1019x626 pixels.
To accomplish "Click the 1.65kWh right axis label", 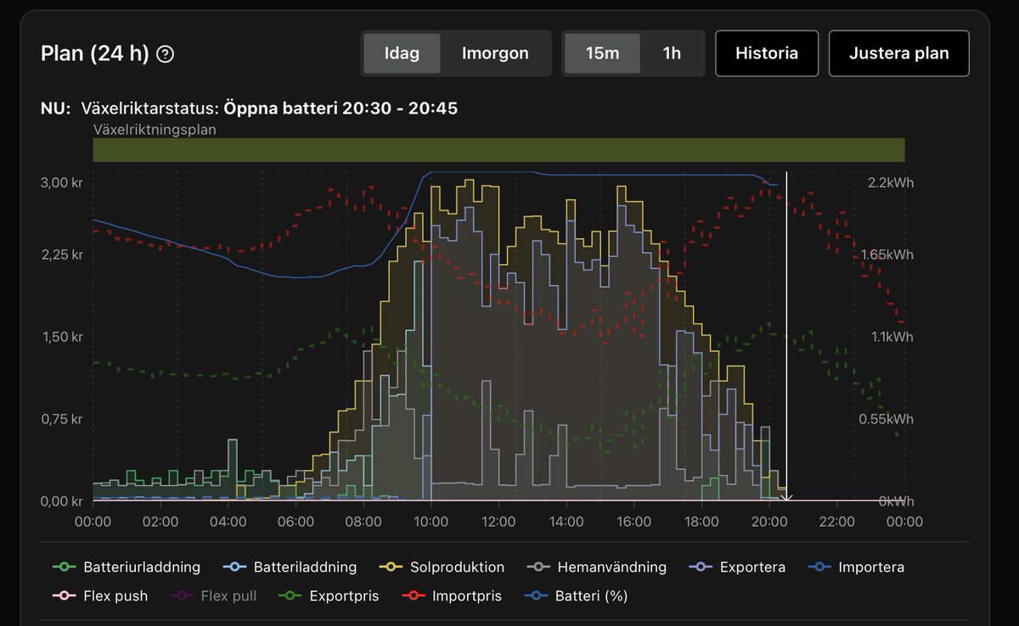I will tap(887, 254).
